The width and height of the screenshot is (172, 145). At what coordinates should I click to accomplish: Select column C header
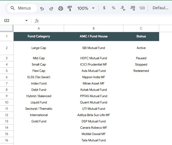coord(141,28)
